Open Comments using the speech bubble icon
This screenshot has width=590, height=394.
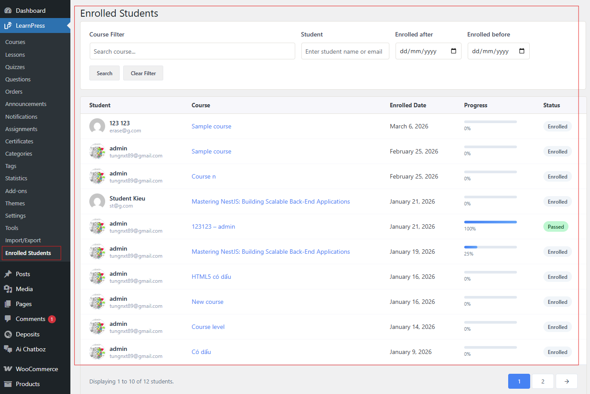click(9, 319)
